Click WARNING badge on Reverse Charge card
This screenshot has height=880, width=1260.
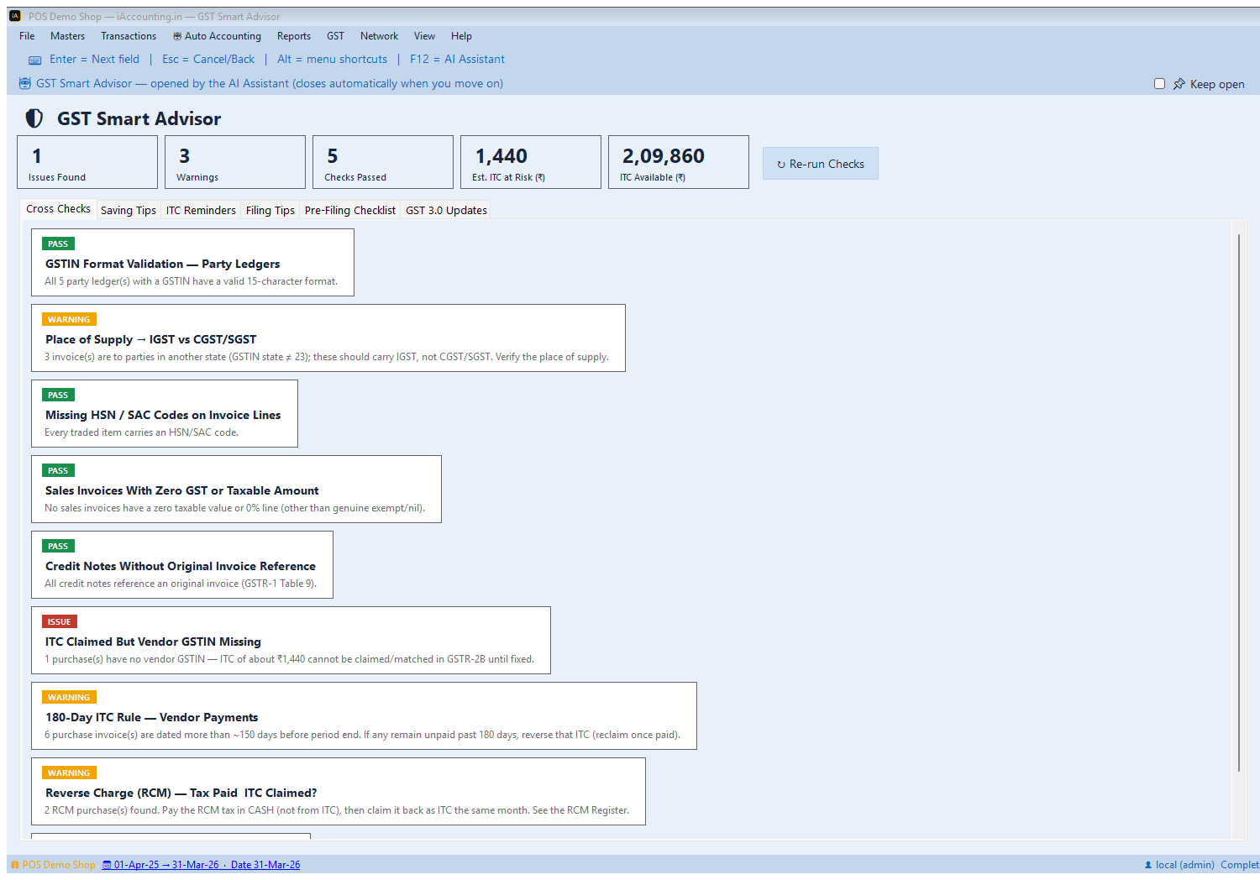(69, 773)
